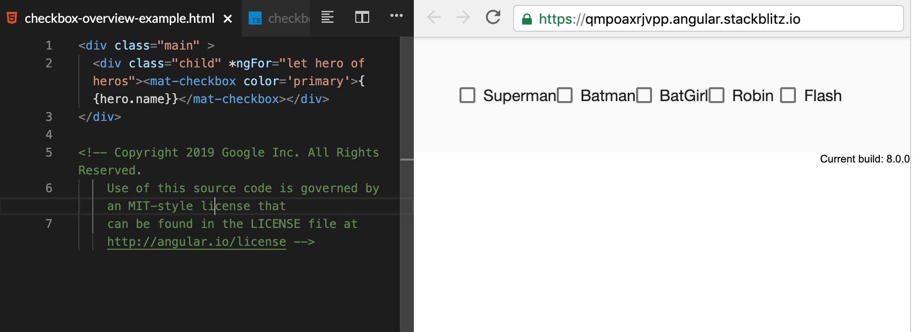This screenshot has width=916, height=332.
Task: Check the Robin checkbox
Action: (x=717, y=95)
